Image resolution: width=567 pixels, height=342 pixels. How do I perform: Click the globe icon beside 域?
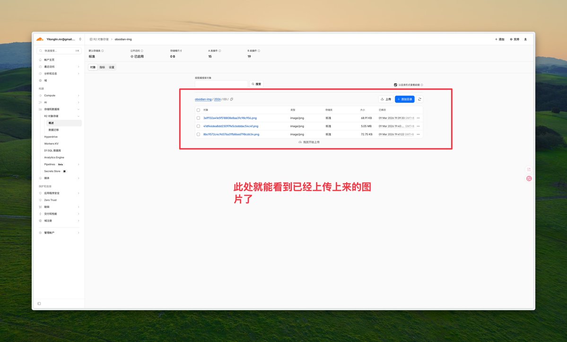tap(40, 80)
